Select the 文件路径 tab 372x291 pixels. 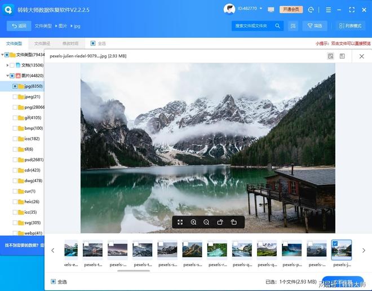(42, 43)
